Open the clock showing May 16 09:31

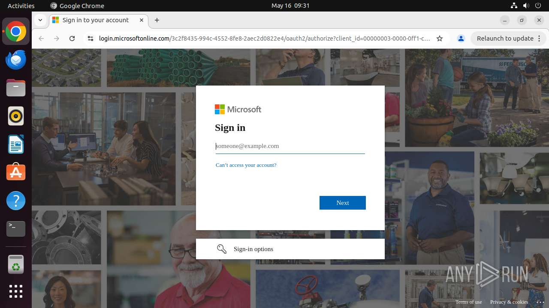[290, 6]
